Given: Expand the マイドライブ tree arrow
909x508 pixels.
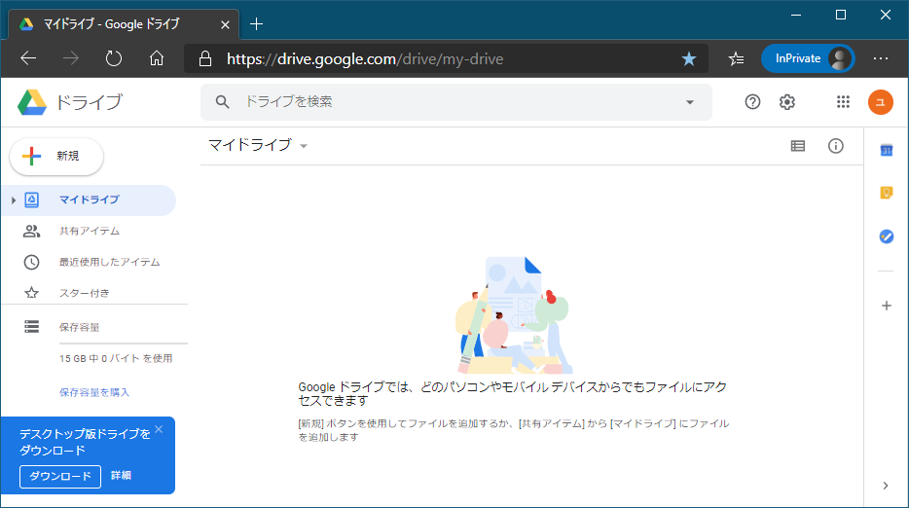Looking at the screenshot, I should pos(14,200).
